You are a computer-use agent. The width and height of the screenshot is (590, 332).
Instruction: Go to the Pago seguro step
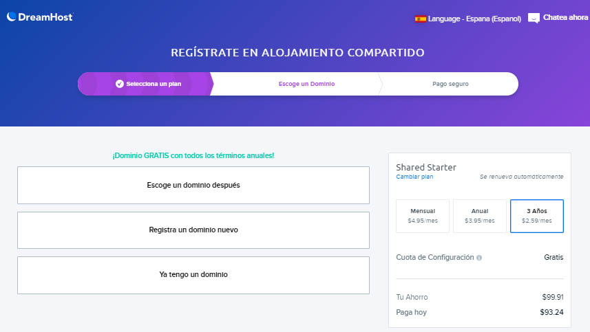(450, 84)
